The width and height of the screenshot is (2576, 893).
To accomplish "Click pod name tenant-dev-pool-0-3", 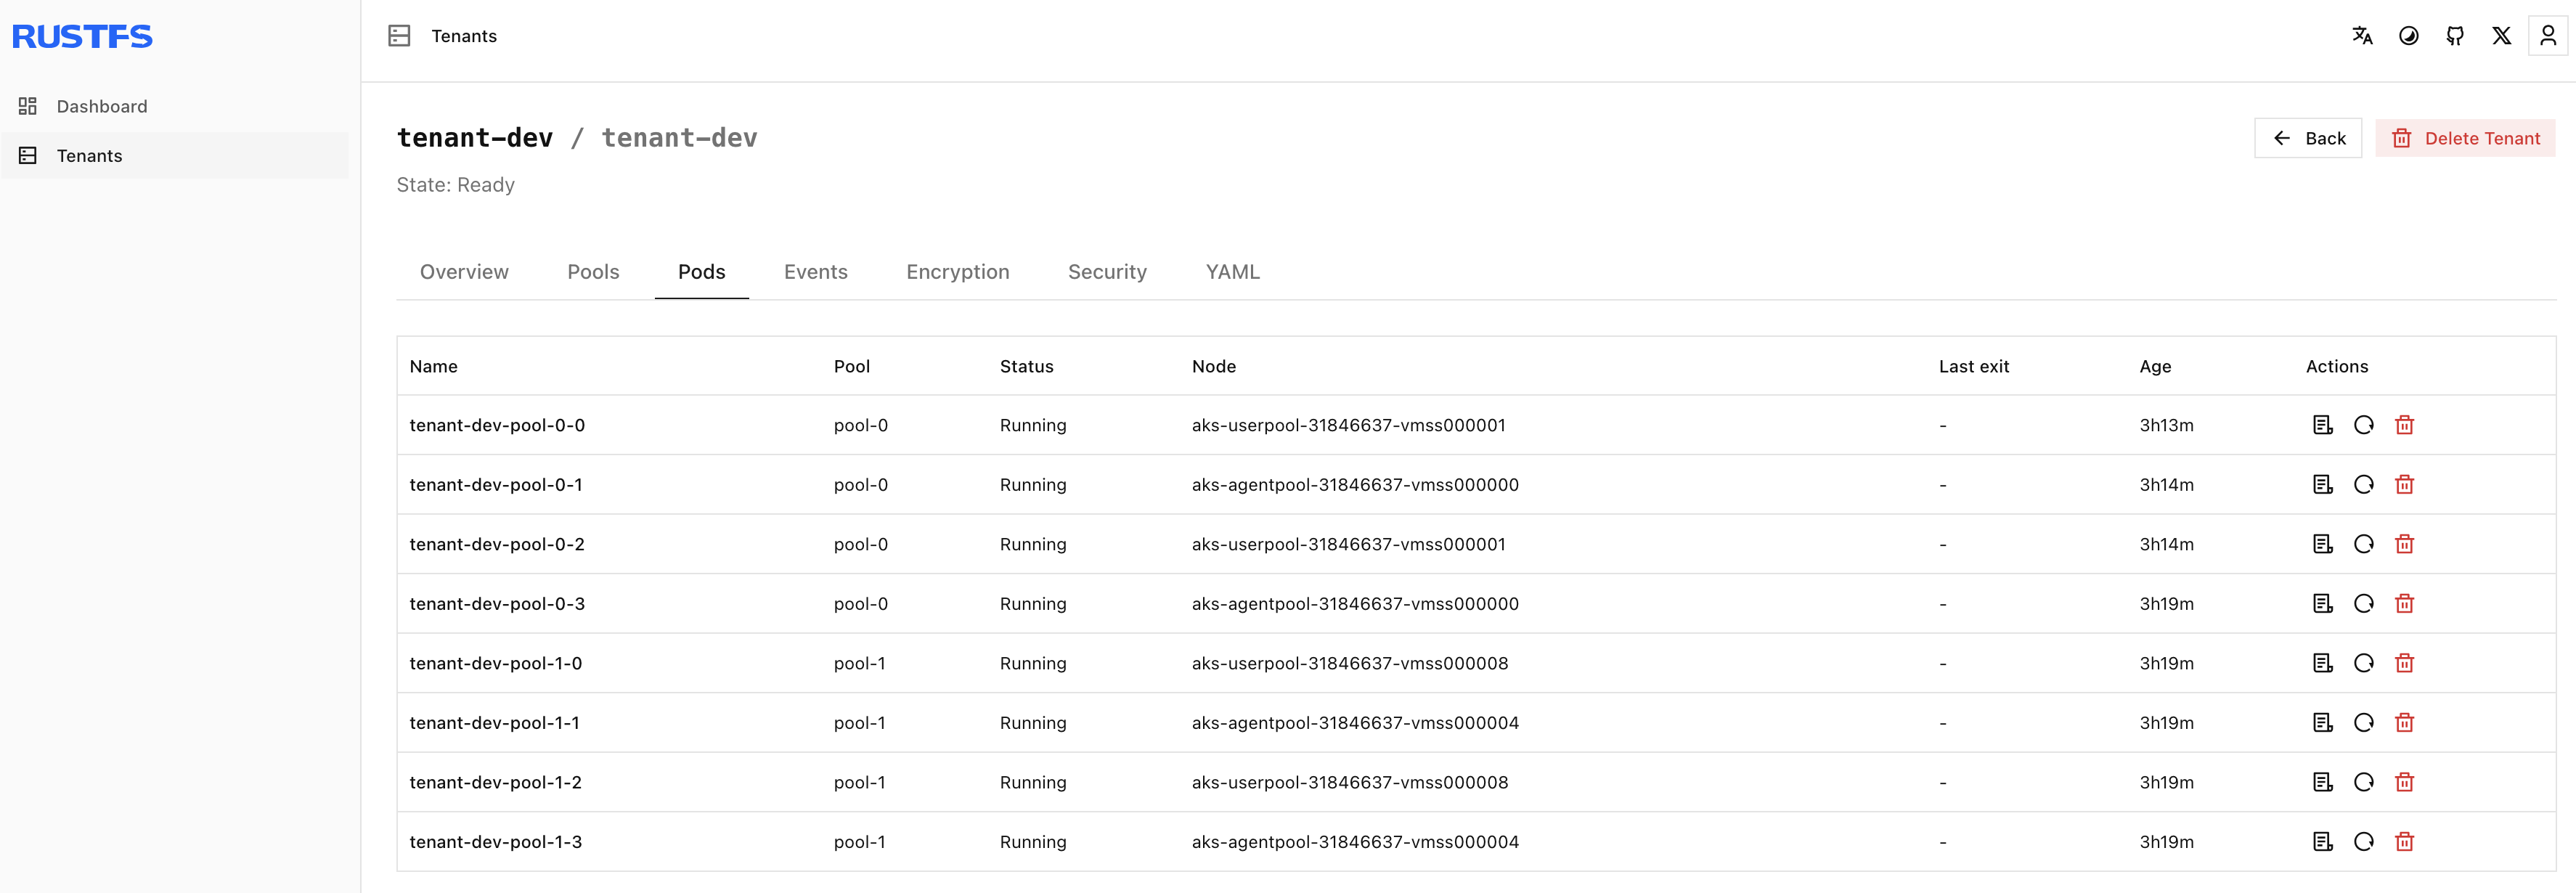I will (497, 604).
